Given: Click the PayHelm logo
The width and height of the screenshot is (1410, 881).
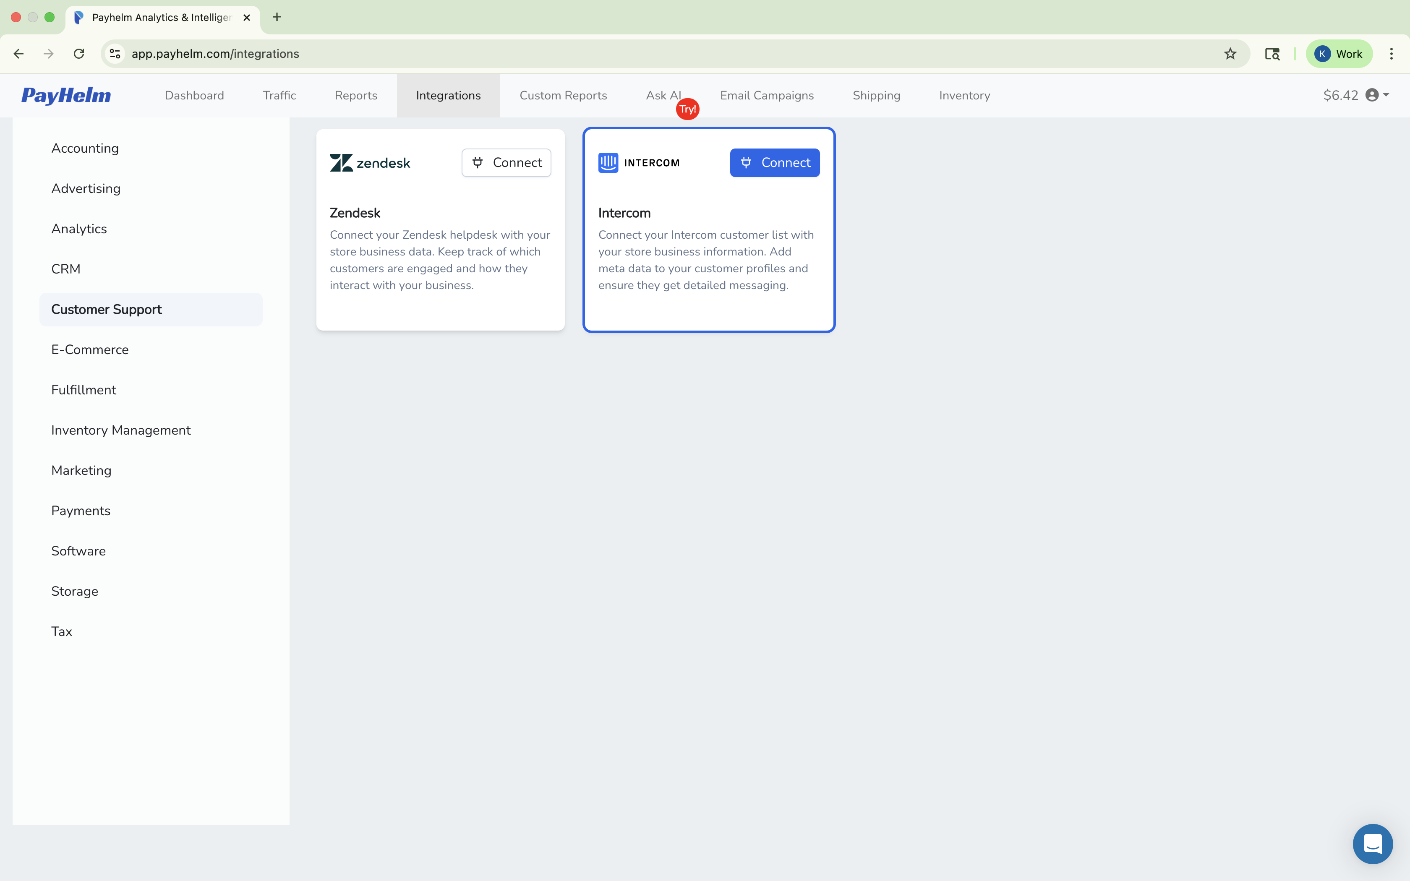Looking at the screenshot, I should click(x=66, y=95).
